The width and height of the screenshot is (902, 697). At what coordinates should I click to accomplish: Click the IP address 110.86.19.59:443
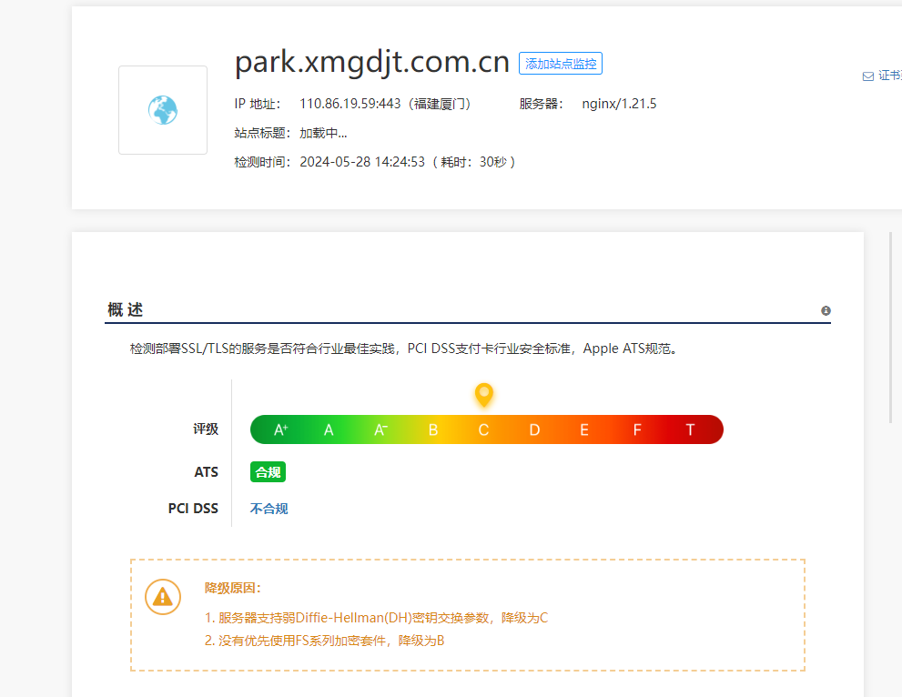(x=350, y=104)
